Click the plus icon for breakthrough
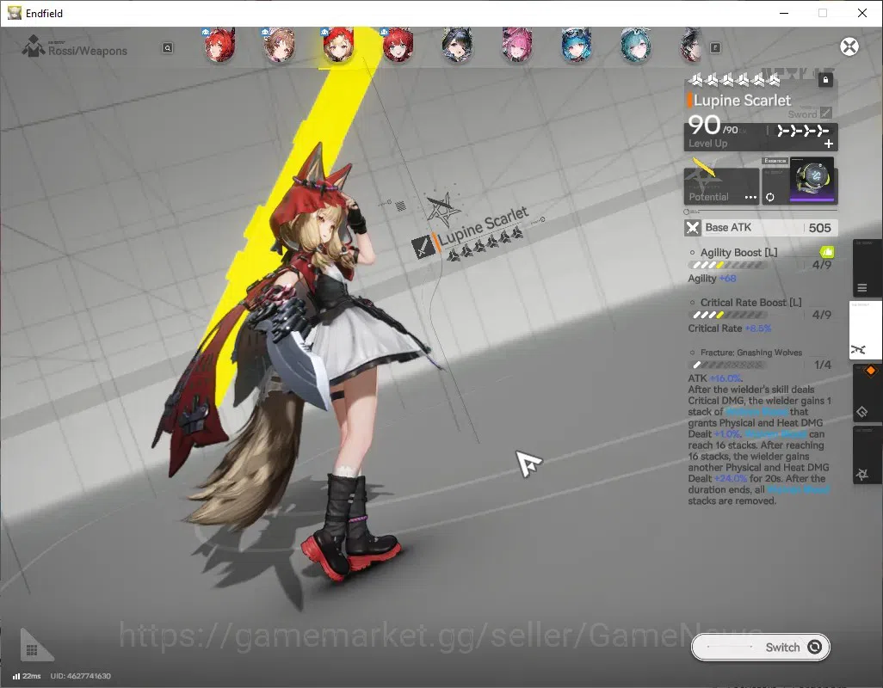The image size is (883, 688). tap(829, 144)
